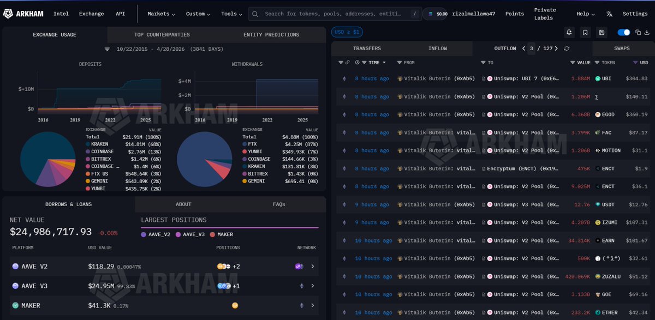
Task: Click the VALUE column filter icon
Action: [x=573, y=63]
